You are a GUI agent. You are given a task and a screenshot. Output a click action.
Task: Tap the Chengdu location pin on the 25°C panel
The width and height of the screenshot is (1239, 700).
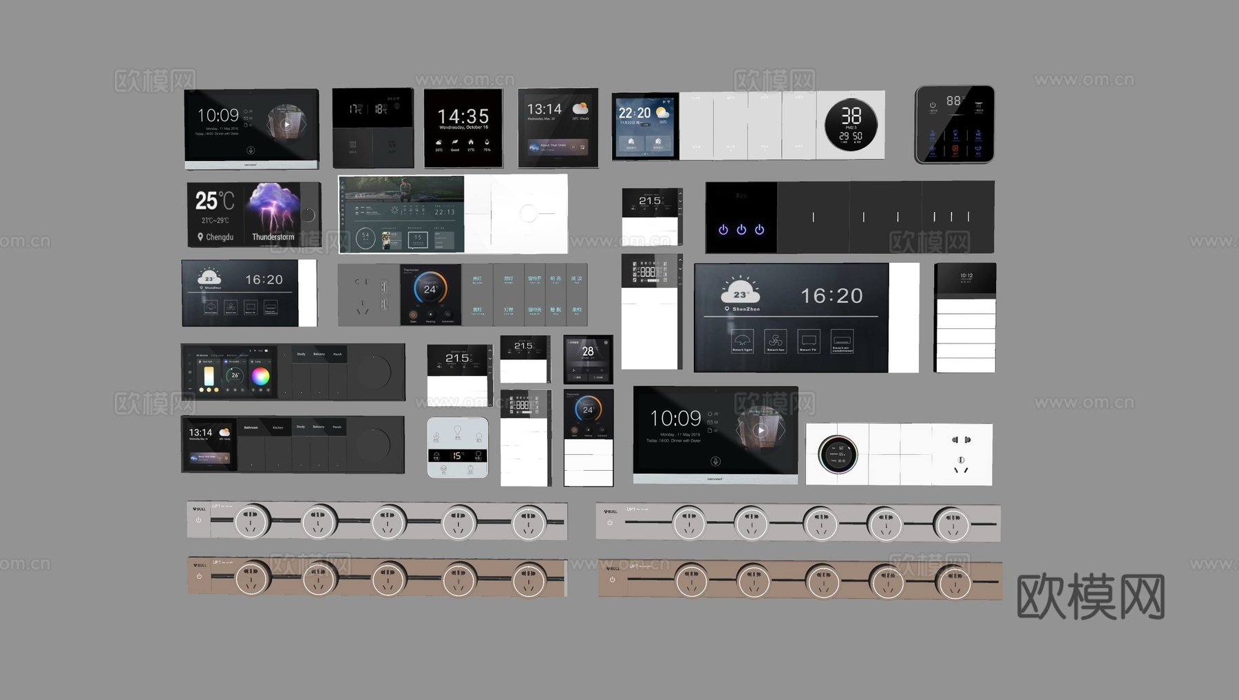click(x=200, y=237)
